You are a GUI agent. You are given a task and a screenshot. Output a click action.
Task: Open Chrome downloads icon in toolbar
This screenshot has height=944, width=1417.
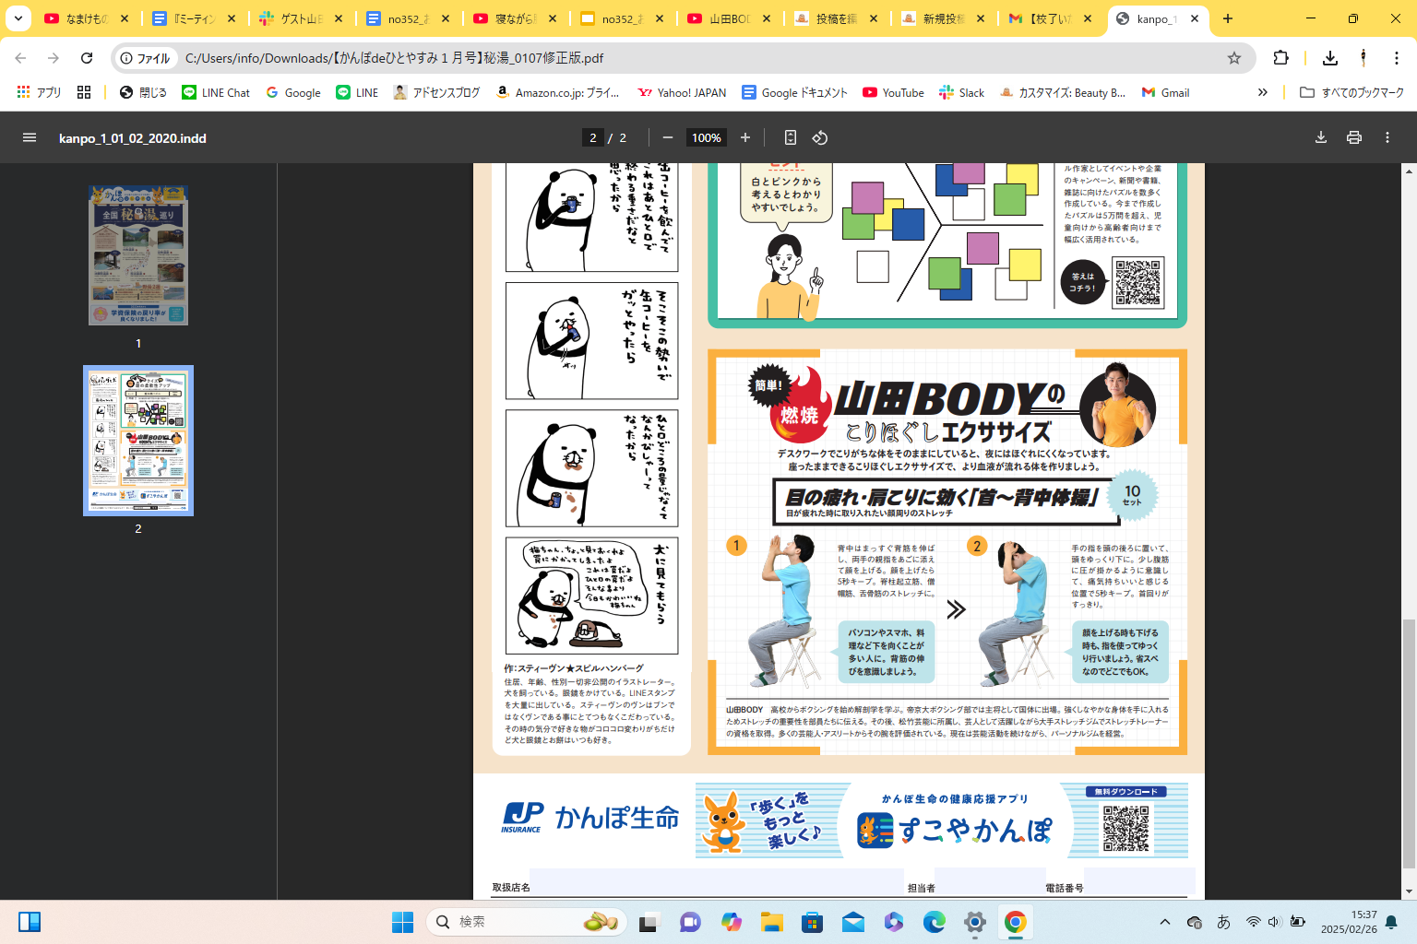(1330, 58)
